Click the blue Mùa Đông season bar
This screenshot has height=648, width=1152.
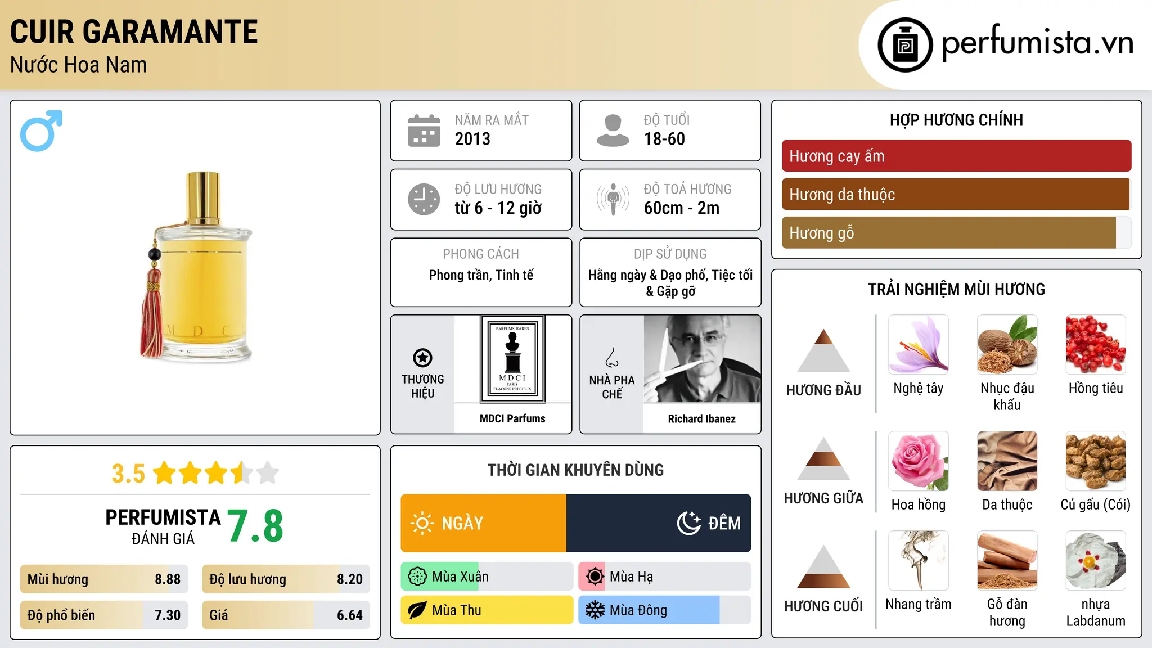[665, 610]
